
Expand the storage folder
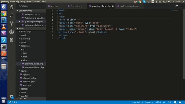31,89
